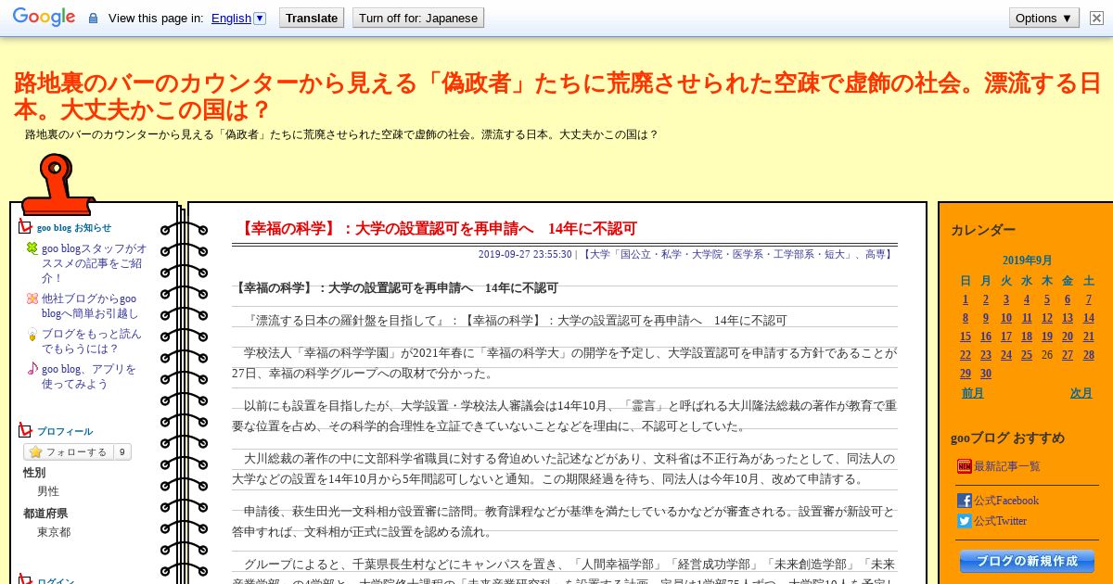Screen dimensions: 1113x584
Task: Click 2019年9月 calendar month label
Action: coord(1027,260)
